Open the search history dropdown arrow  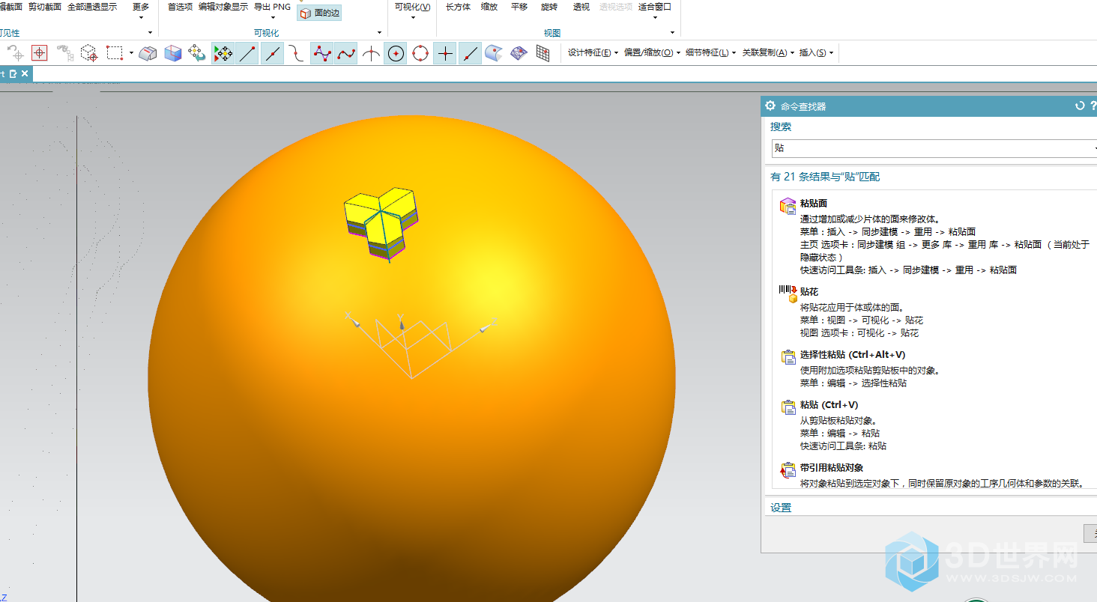click(x=1094, y=148)
